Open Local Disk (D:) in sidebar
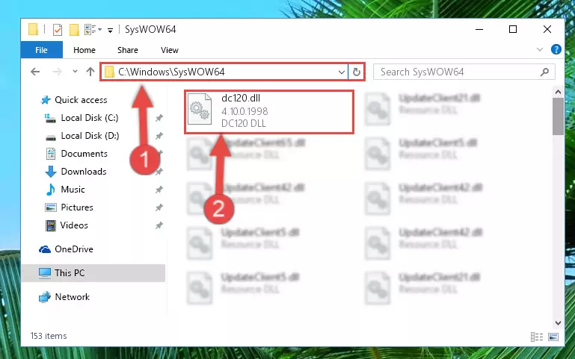This screenshot has height=359, width=575. pos(90,136)
